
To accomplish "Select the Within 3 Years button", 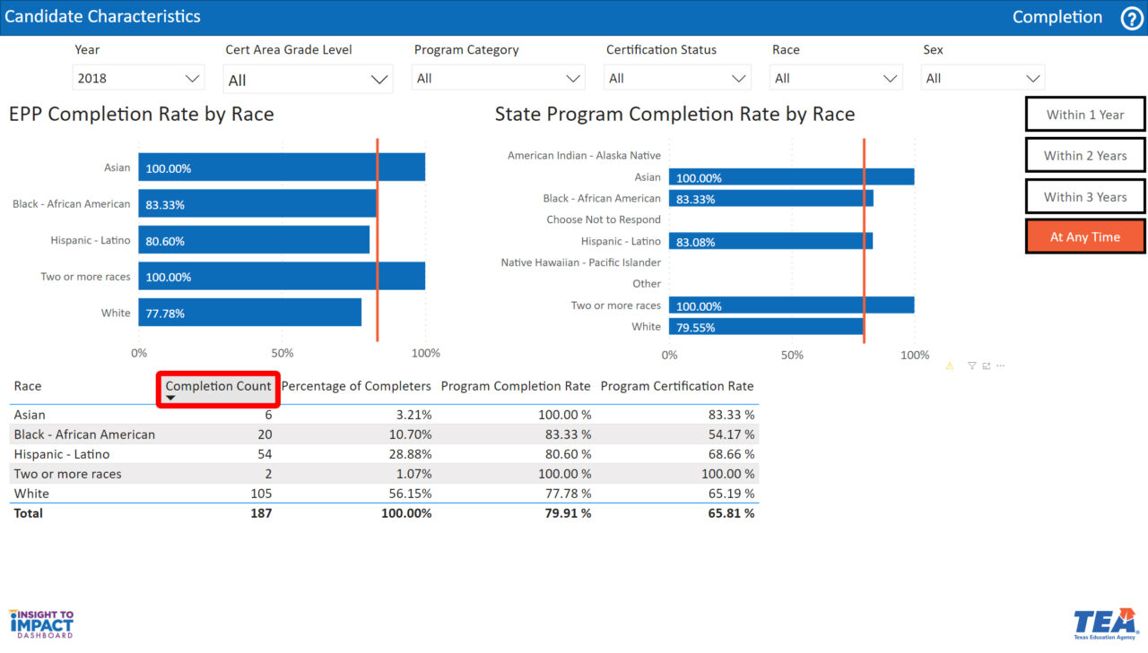I will 1084,197.
